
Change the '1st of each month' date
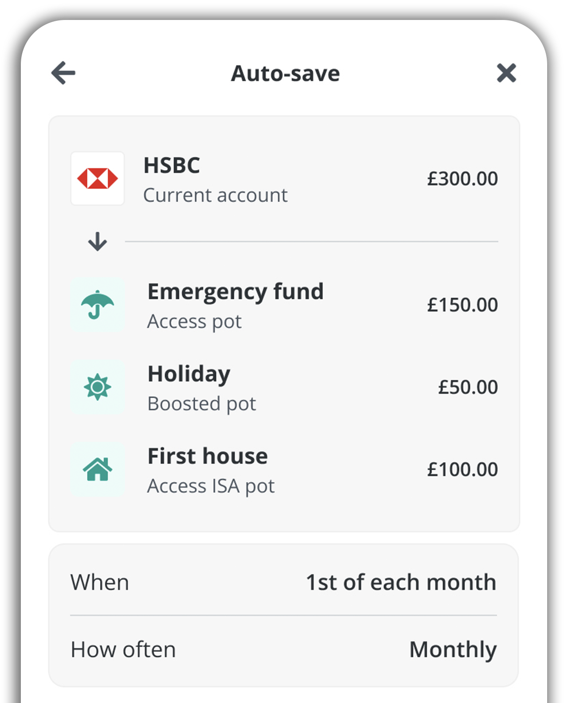[x=401, y=582]
